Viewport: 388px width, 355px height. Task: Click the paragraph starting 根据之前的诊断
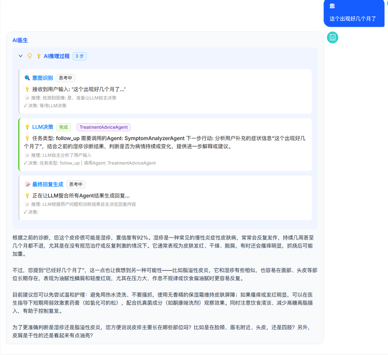pos(163,246)
